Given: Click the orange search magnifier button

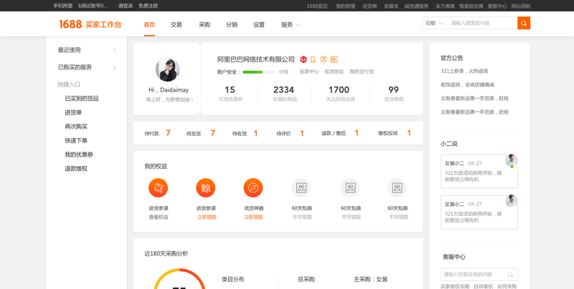Looking at the screenshot, I should click(x=524, y=23).
